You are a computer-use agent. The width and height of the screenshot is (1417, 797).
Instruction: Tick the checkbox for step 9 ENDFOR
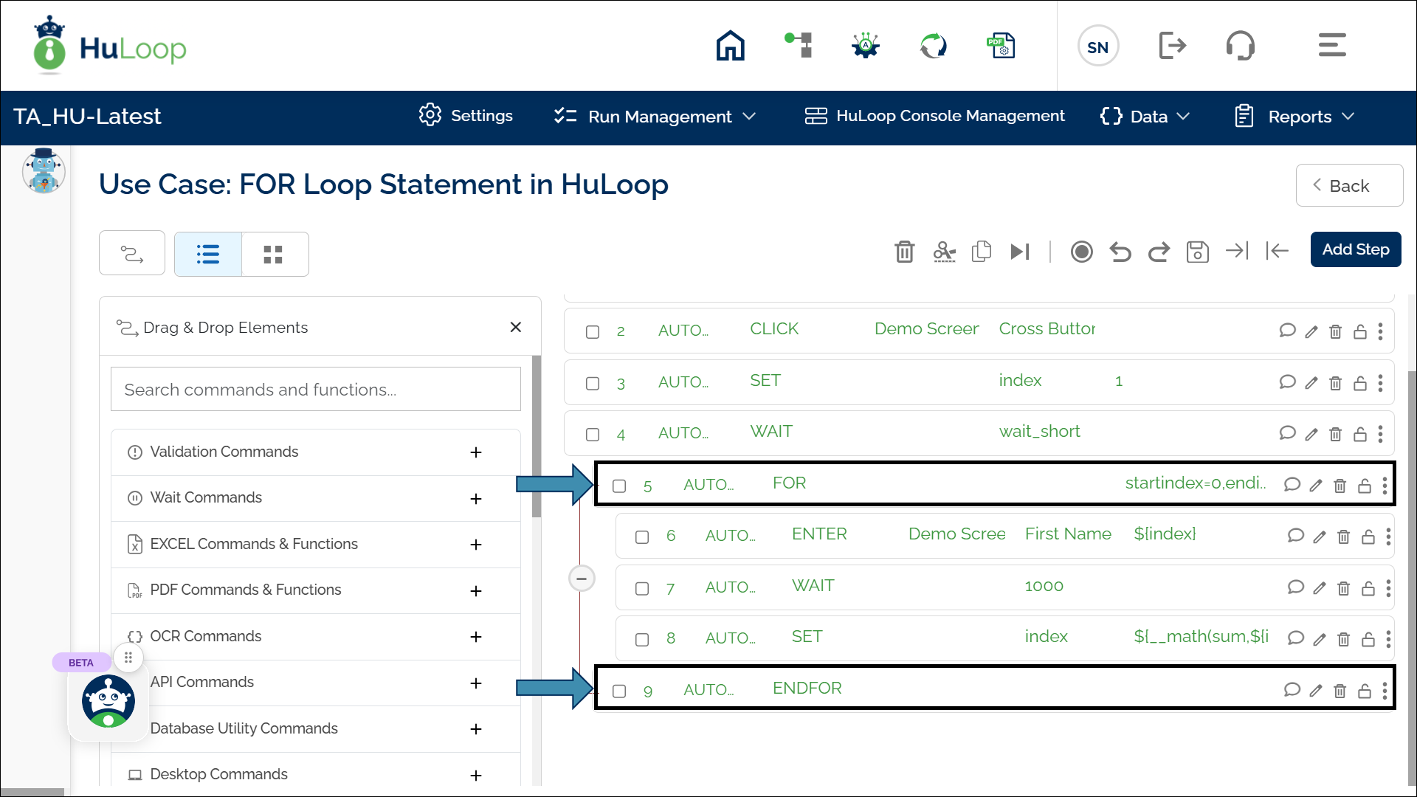(x=619, y=691)
